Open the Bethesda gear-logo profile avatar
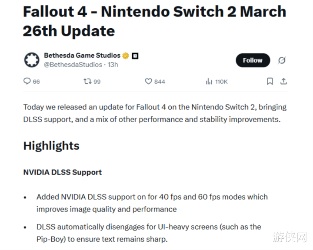Screen dimensions: 313x250 [31, 60]
